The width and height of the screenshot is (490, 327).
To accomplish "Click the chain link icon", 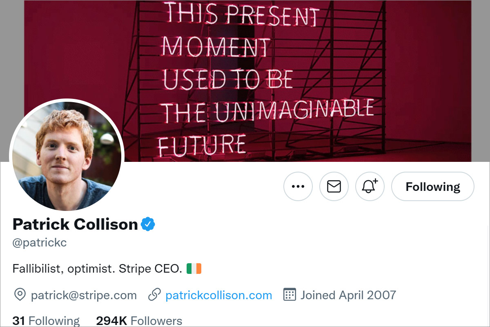I will tap(154, 295).
